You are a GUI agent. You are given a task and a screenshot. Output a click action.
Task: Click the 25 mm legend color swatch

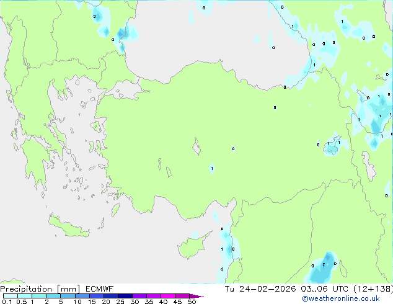click(x=125, y=296)
